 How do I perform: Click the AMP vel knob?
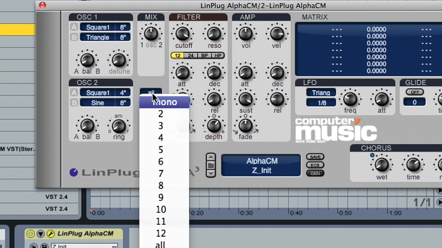(277, 34)
